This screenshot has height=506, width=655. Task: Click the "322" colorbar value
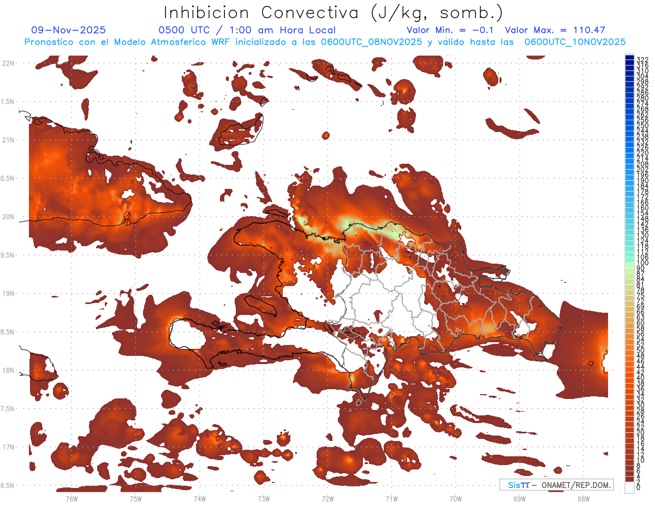[x=642, y=59]
